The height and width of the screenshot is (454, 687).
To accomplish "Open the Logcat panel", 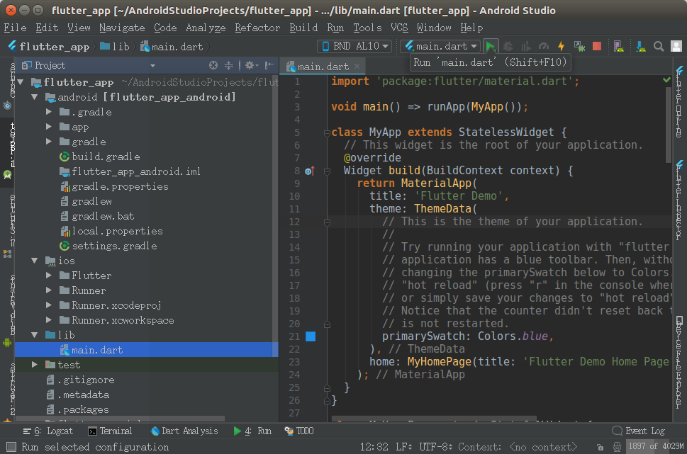I will [60, 431].
